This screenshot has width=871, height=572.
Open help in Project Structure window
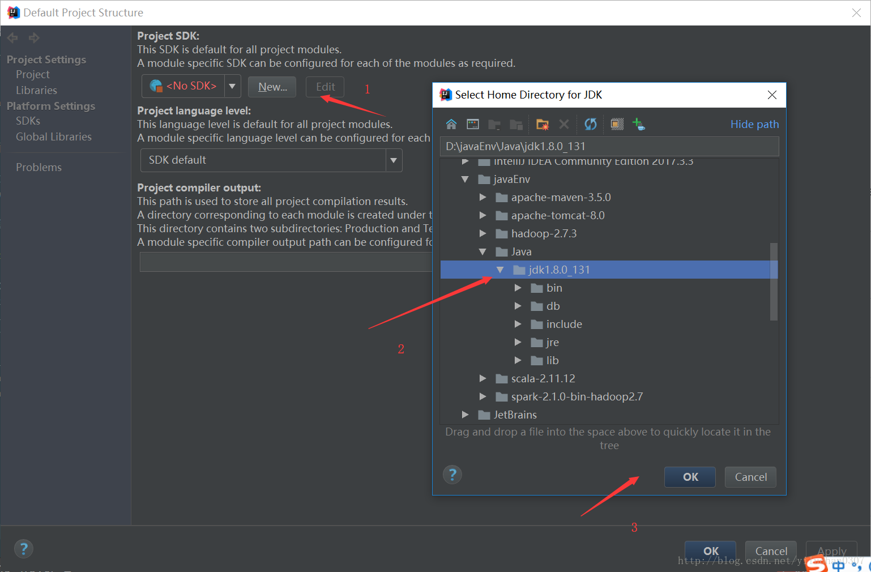[23, 549]
